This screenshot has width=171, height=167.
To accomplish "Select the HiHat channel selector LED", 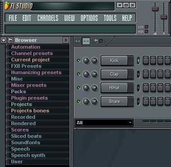I will 138,88.
